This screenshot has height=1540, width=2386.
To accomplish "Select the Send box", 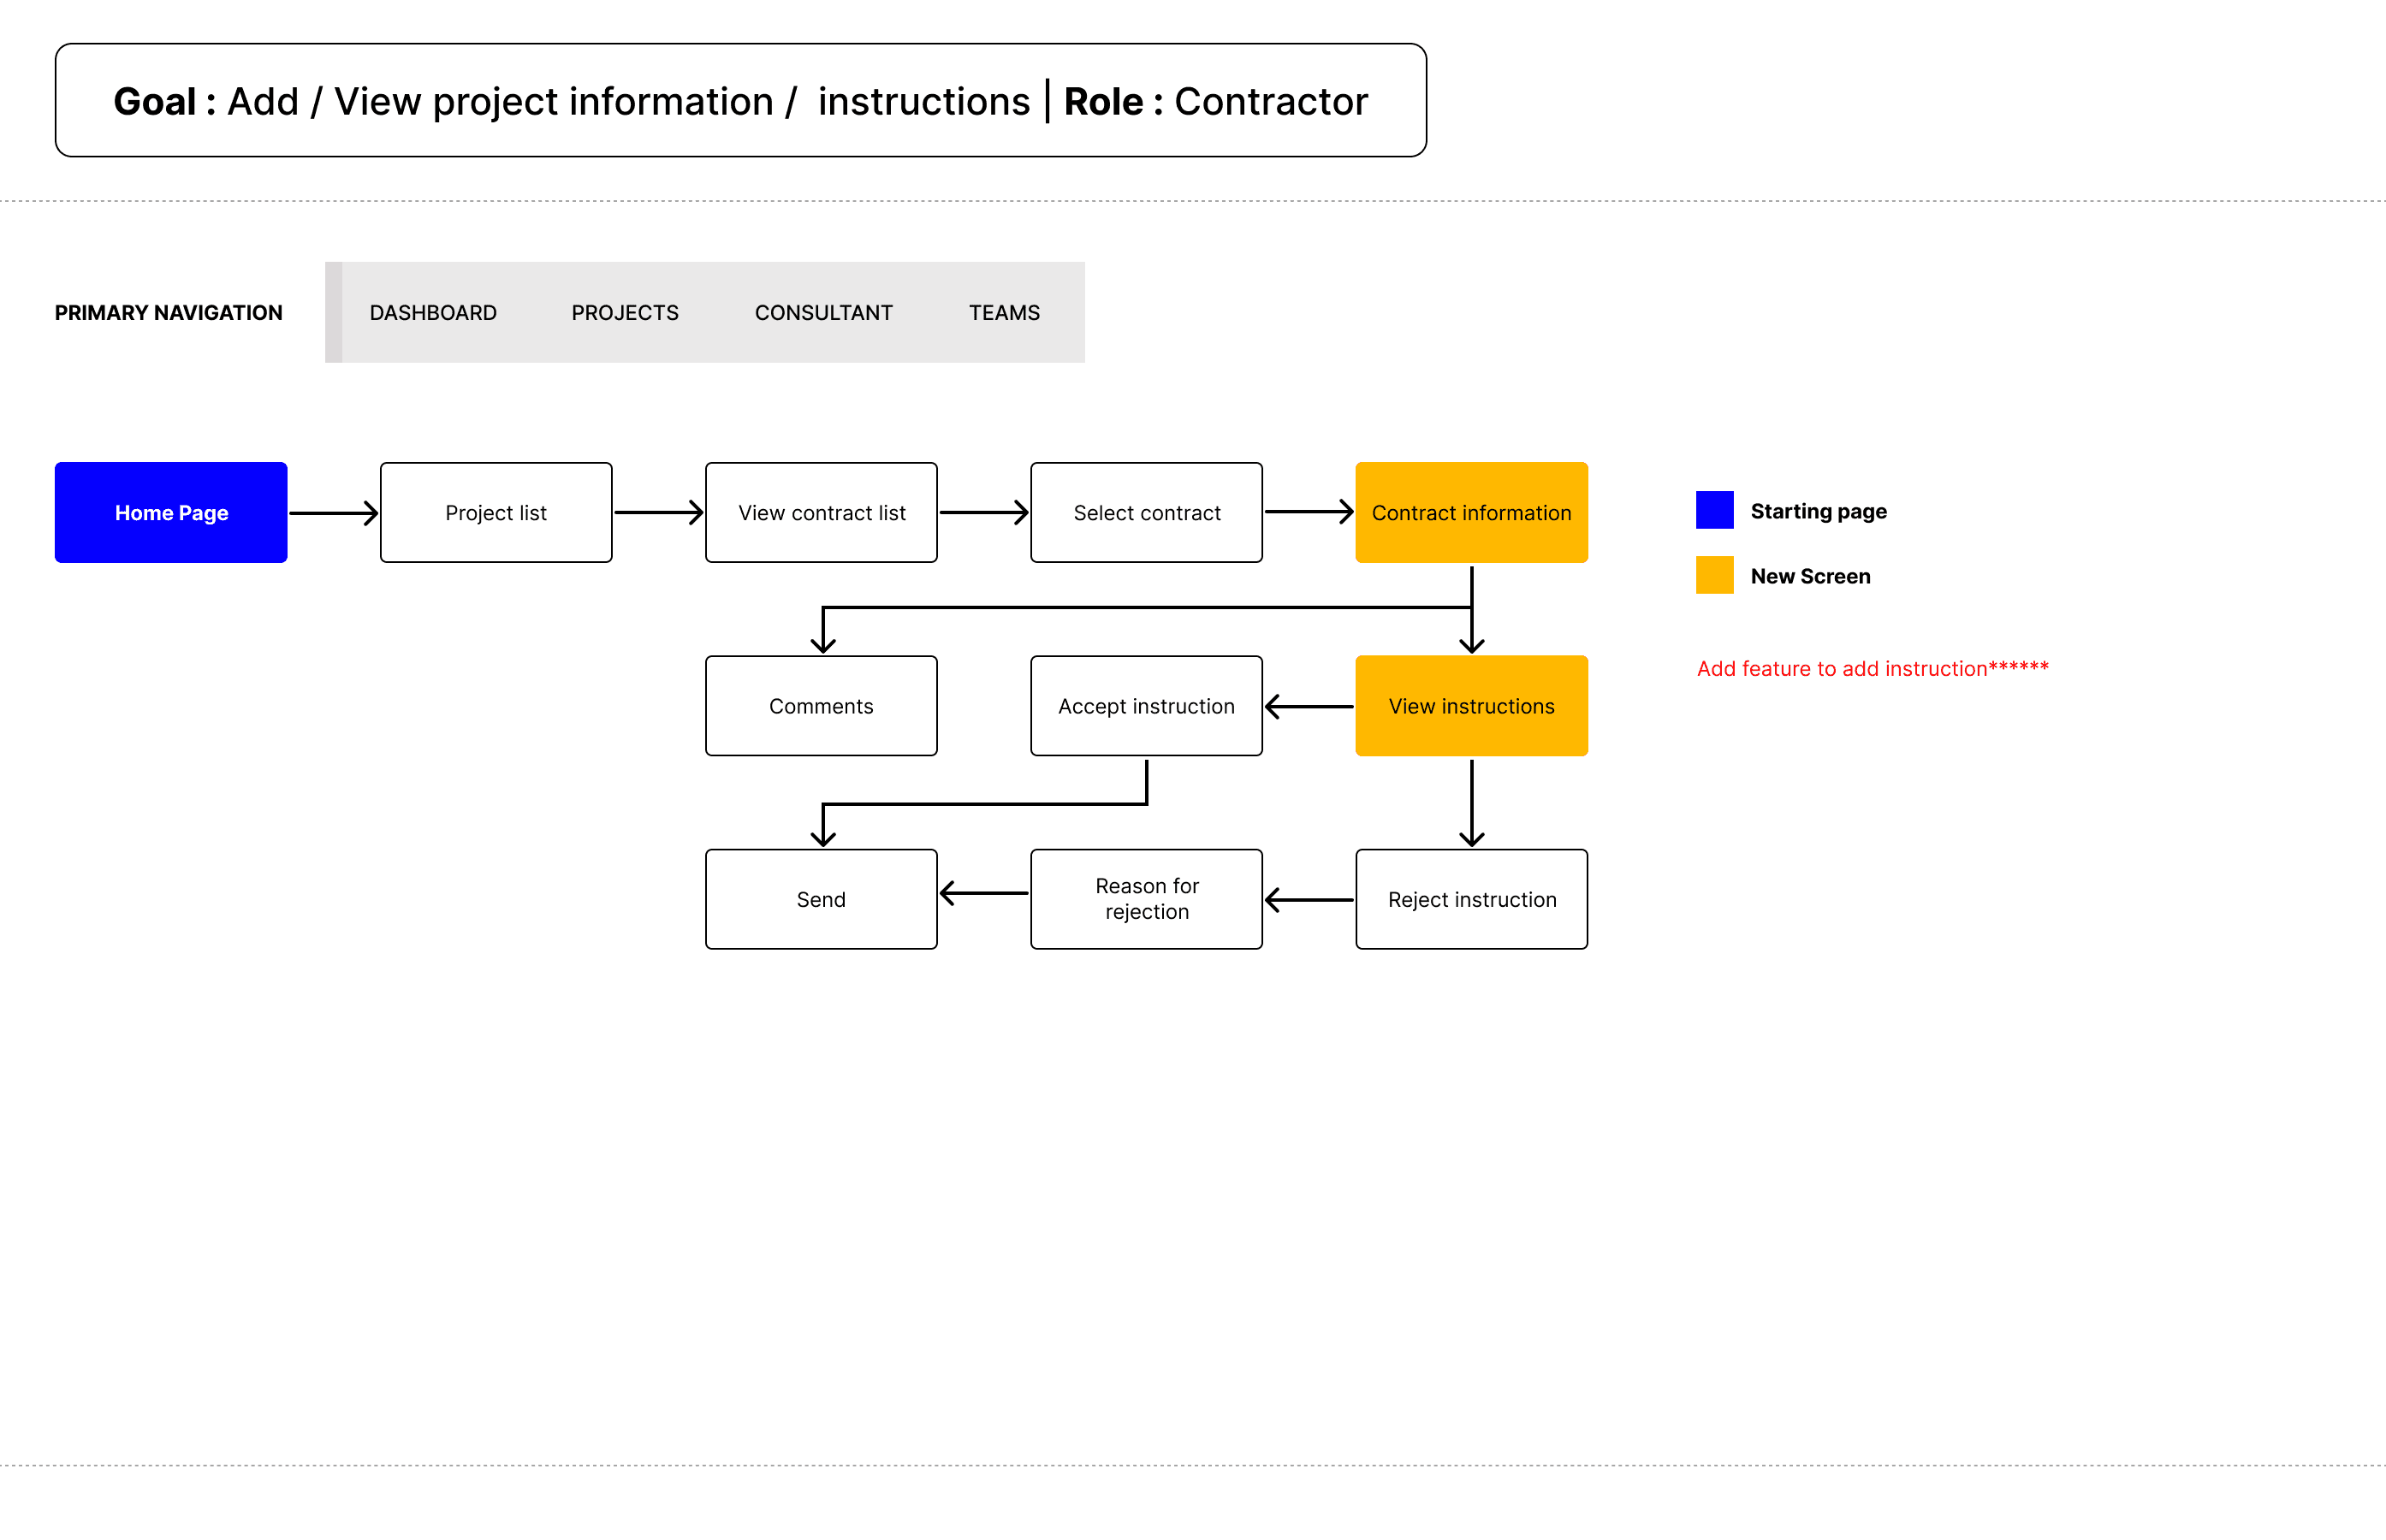I will (x=821, y=899).
